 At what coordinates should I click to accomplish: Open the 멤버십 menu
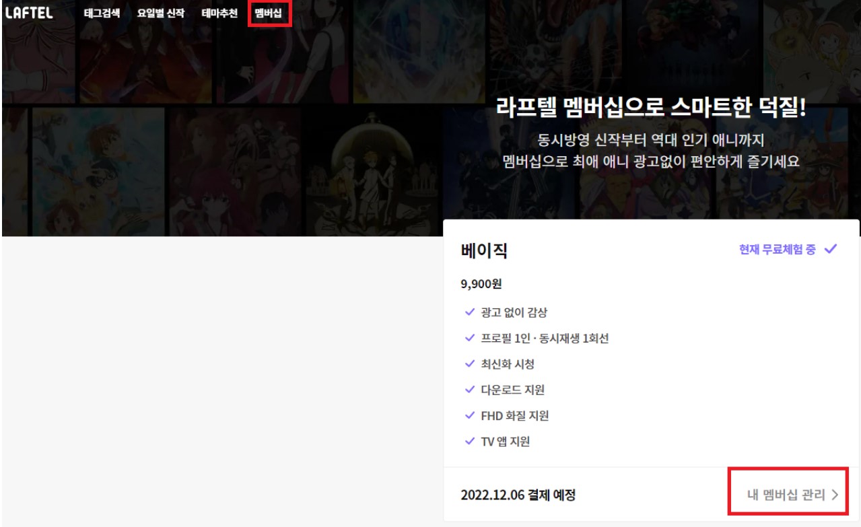coord(269,13)
